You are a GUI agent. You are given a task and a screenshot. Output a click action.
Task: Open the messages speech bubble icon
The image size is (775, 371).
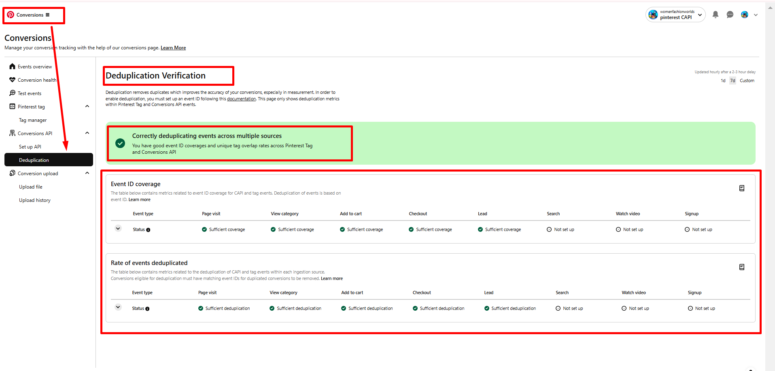[730, 15]
